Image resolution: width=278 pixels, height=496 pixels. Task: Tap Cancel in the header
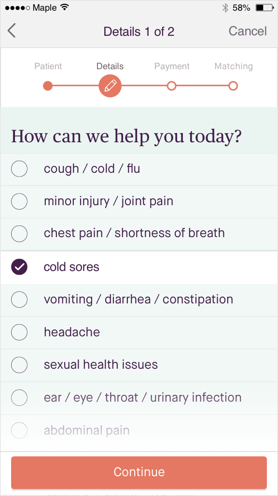(248, 31)
